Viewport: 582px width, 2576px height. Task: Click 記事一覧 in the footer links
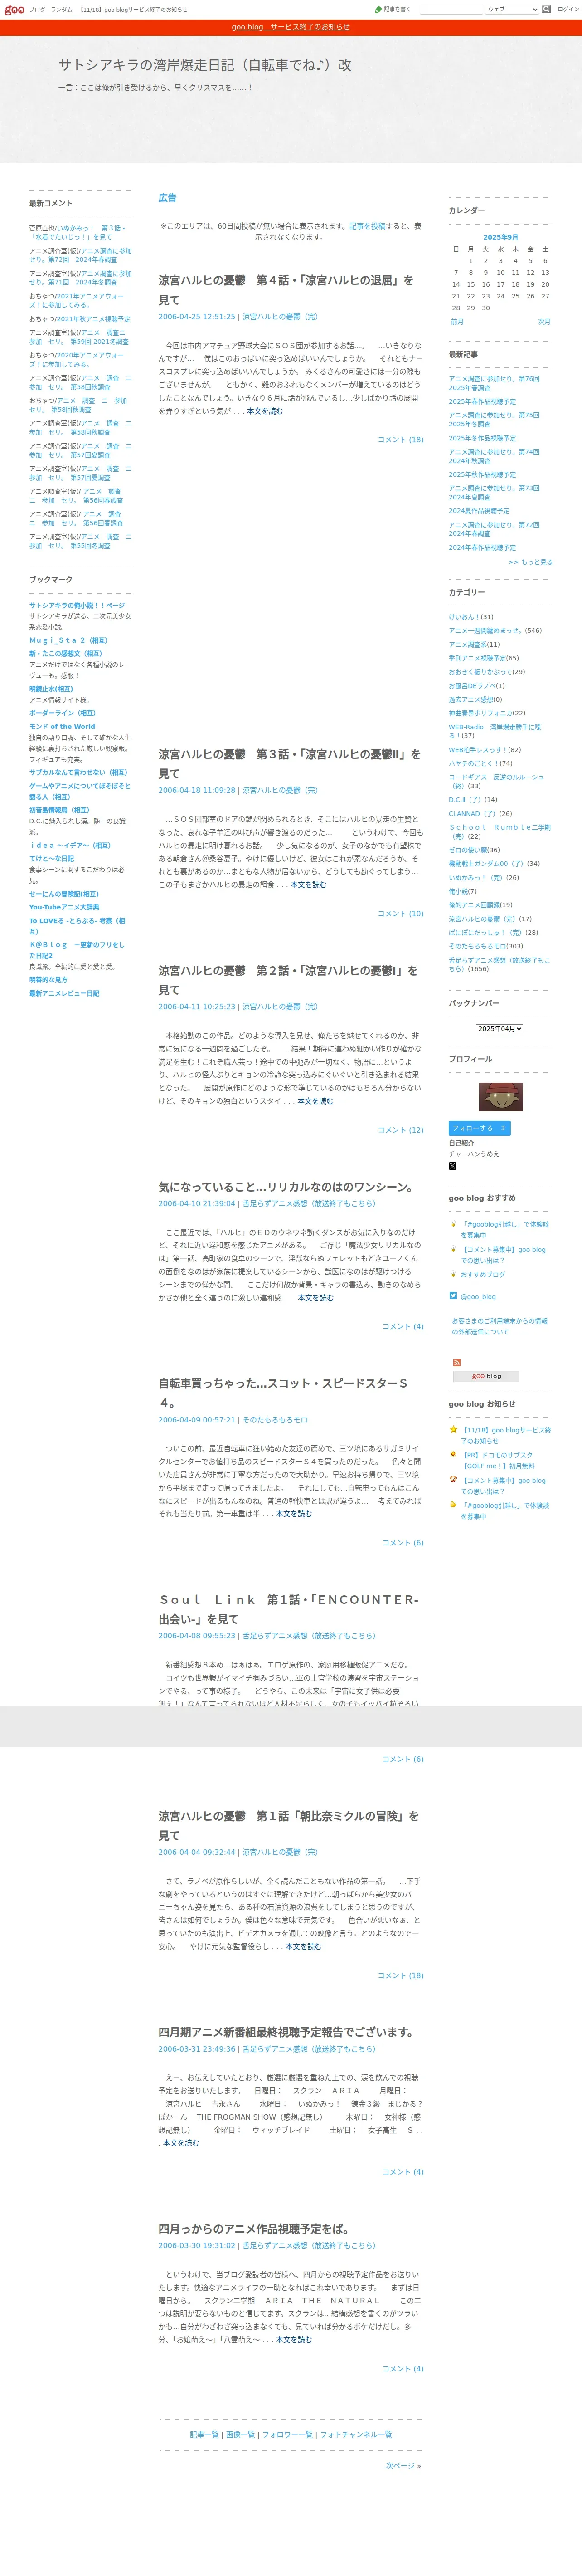tap(204, 2434)
